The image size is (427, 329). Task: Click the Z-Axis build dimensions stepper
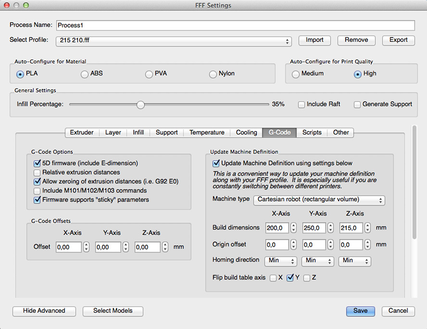(368, 228)
